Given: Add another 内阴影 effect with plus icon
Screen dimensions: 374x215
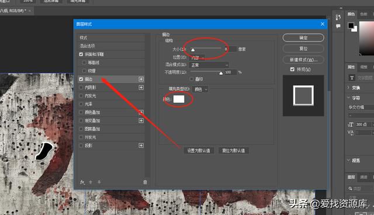Looking at the screenshot, I should pos(141,88).
